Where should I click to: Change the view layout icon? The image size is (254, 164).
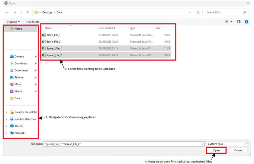click(227, 22)
